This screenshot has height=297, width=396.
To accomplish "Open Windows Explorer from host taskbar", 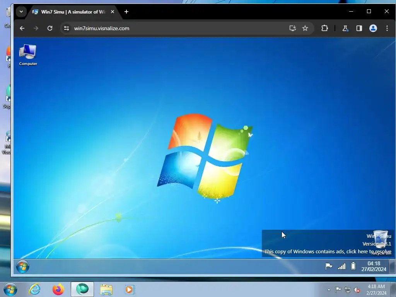I will pos(106,289).
